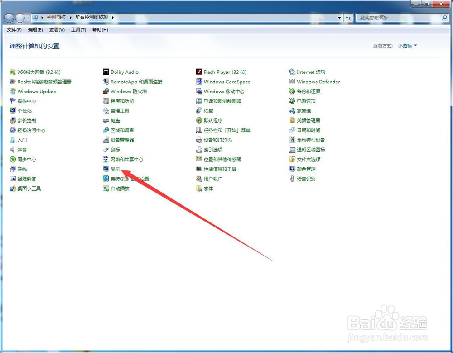Open the 日期和时间 icon
The height and width of the screenshot is (353, 453).
(292, 130)
